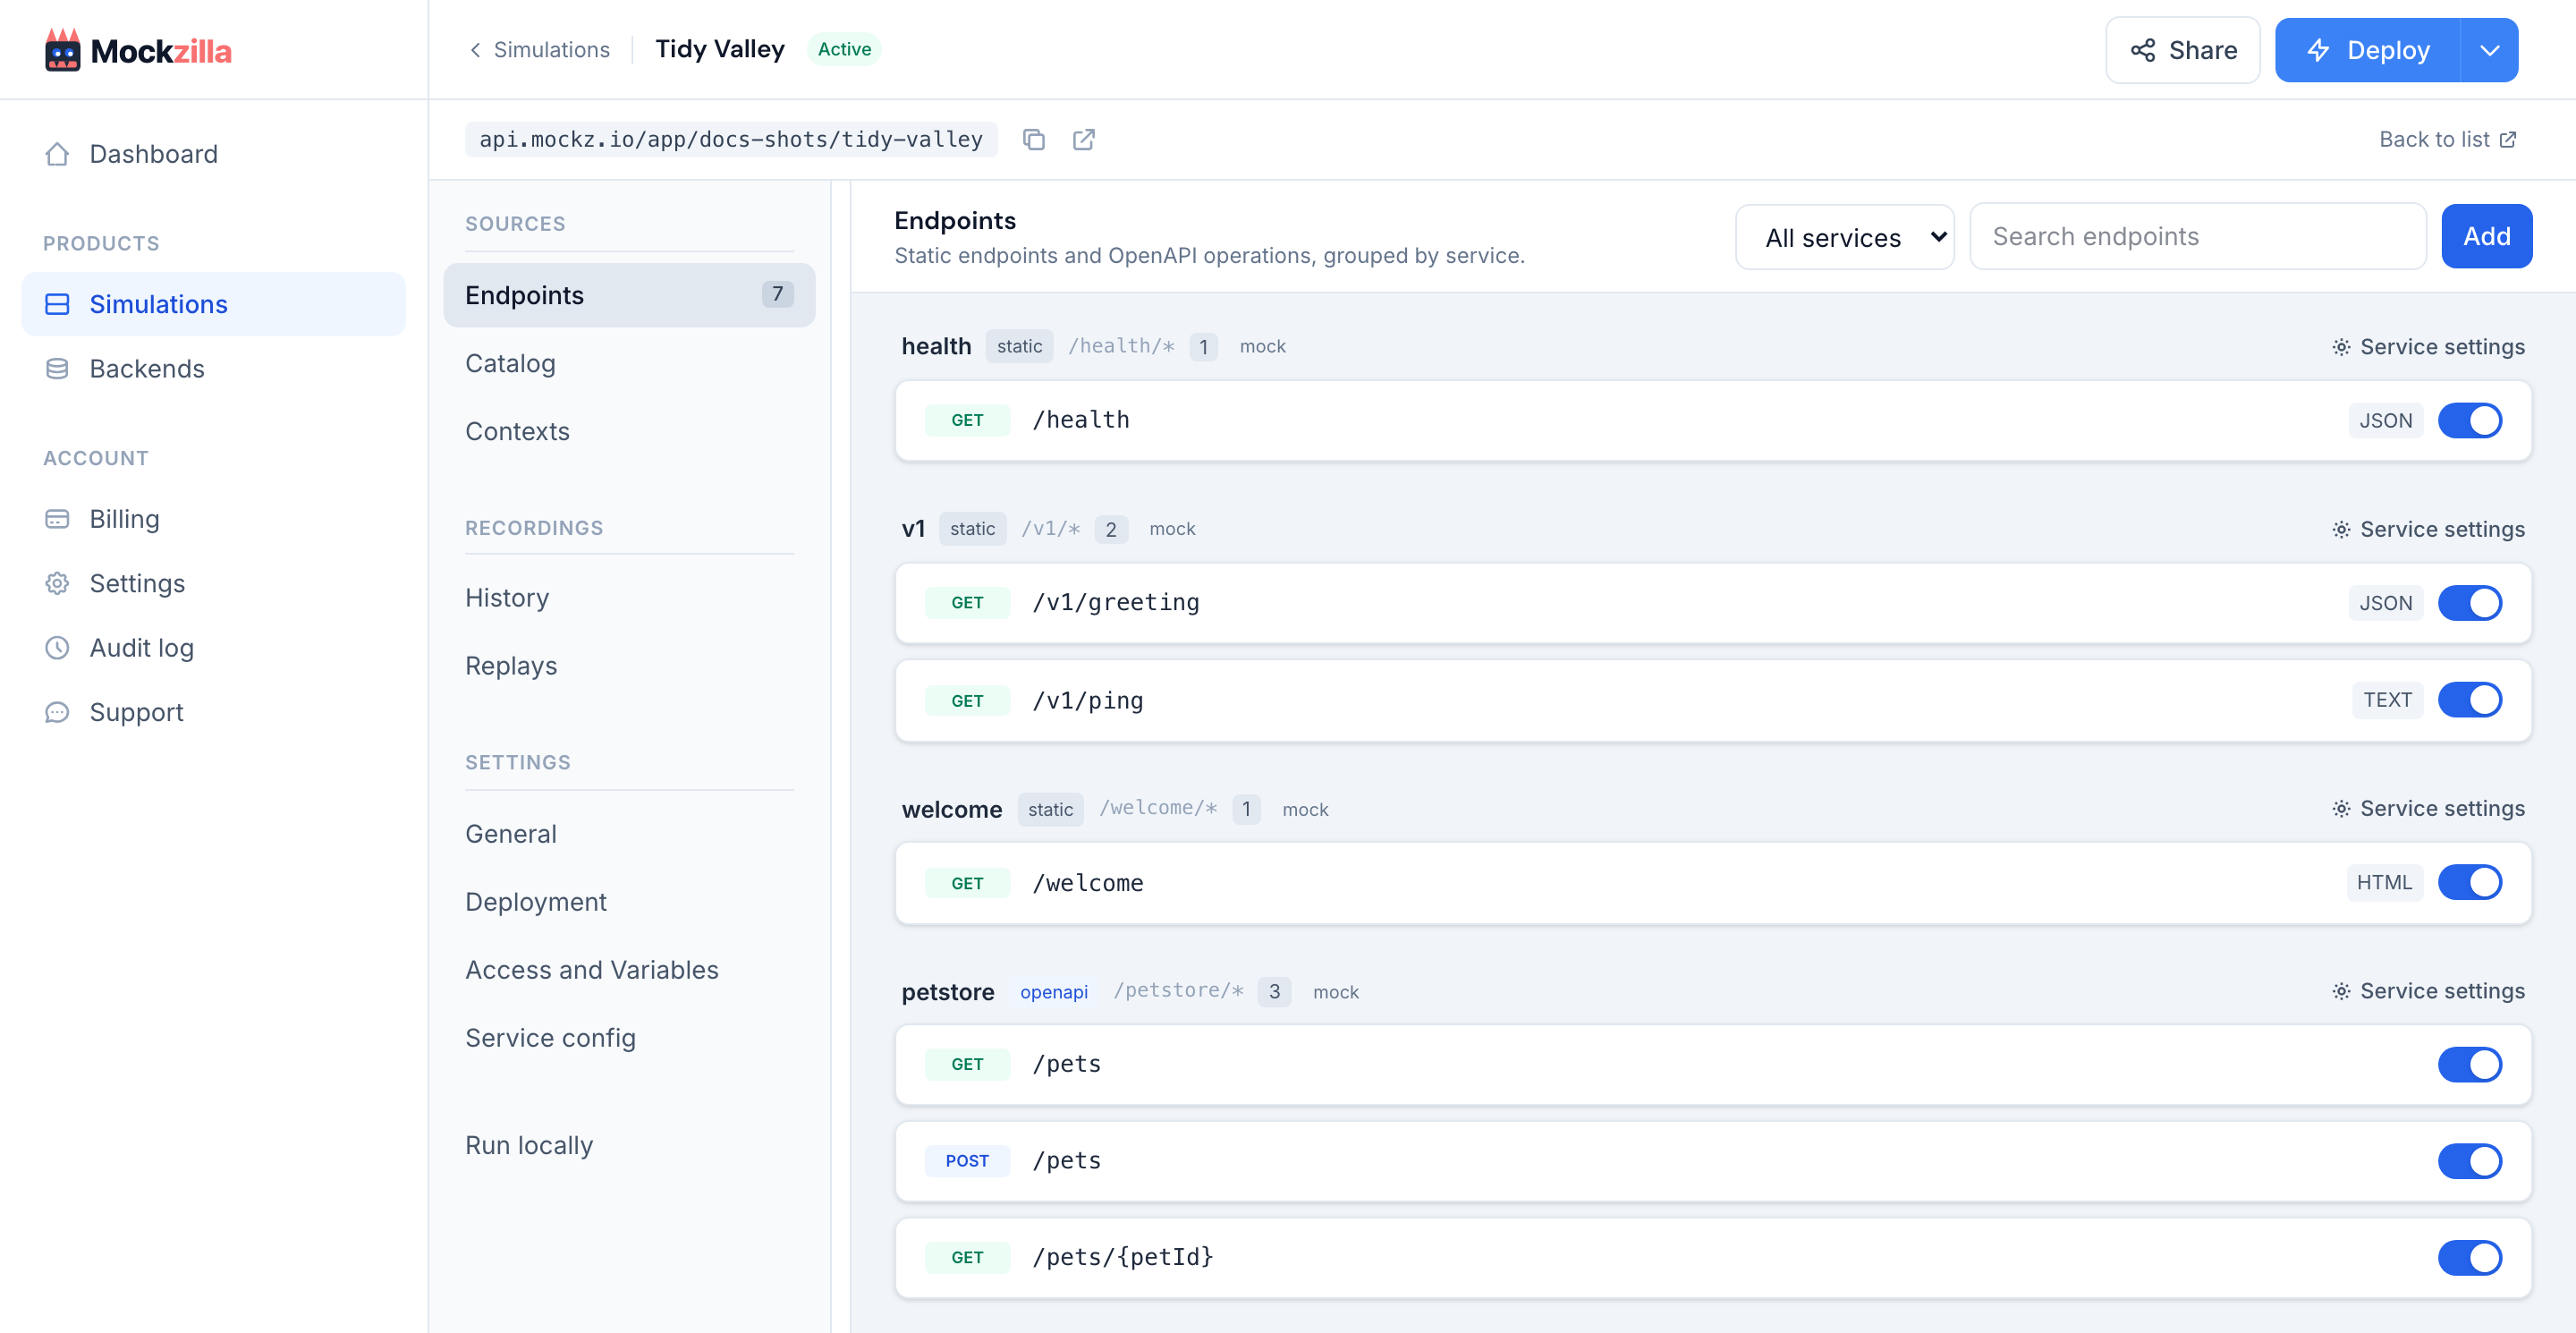Toggle the /v1/ping endpoint switch
The width and height of the screenshot is (2576, 1333).
(2470, 700)
